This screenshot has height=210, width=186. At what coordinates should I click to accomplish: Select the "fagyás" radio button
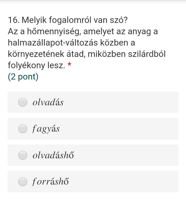pyautogui.click(x=23, y=129)
